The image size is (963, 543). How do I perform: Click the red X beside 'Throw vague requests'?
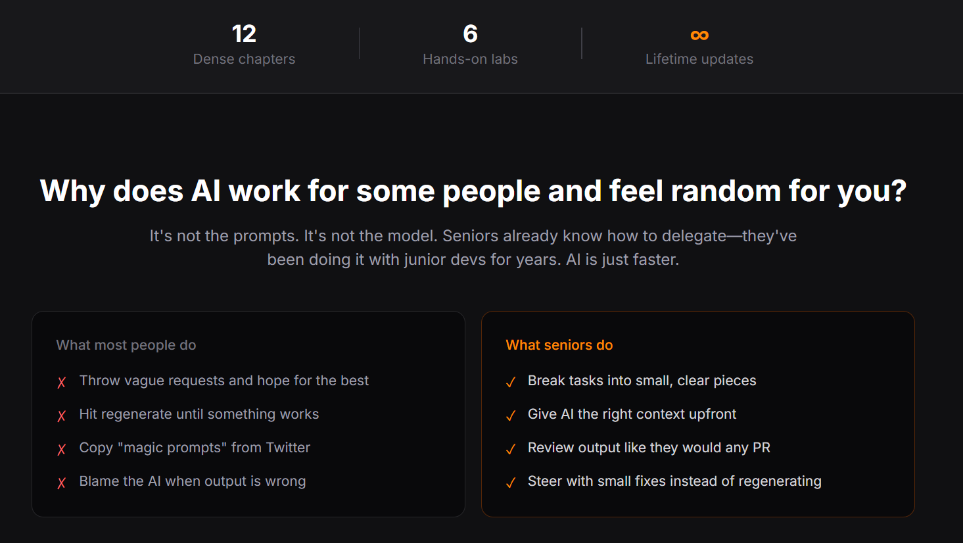click(x=62, y=383)
